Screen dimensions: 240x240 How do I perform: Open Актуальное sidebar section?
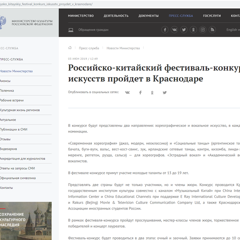[x=8, y=120]
